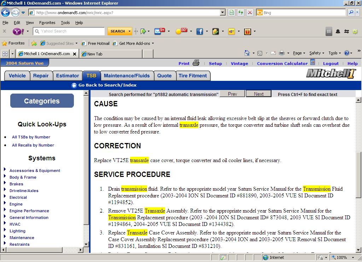
Task: Click the Go Back to Search/Index arrow icon
Action: point(74,85)
